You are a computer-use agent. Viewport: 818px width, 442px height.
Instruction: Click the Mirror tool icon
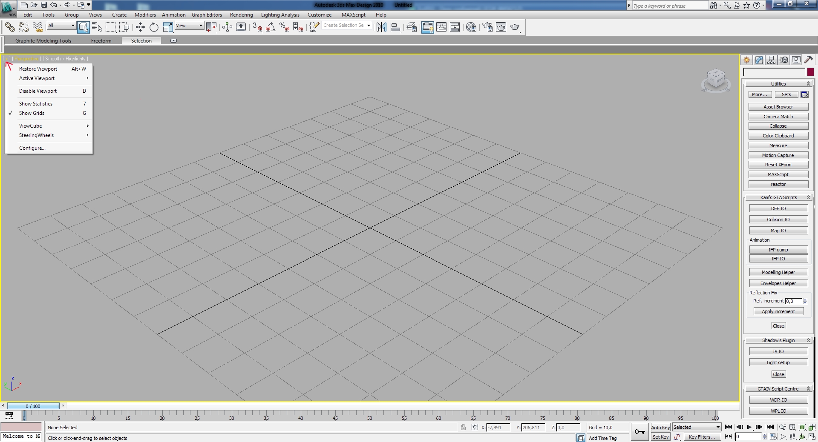click(x=381, y=27)
